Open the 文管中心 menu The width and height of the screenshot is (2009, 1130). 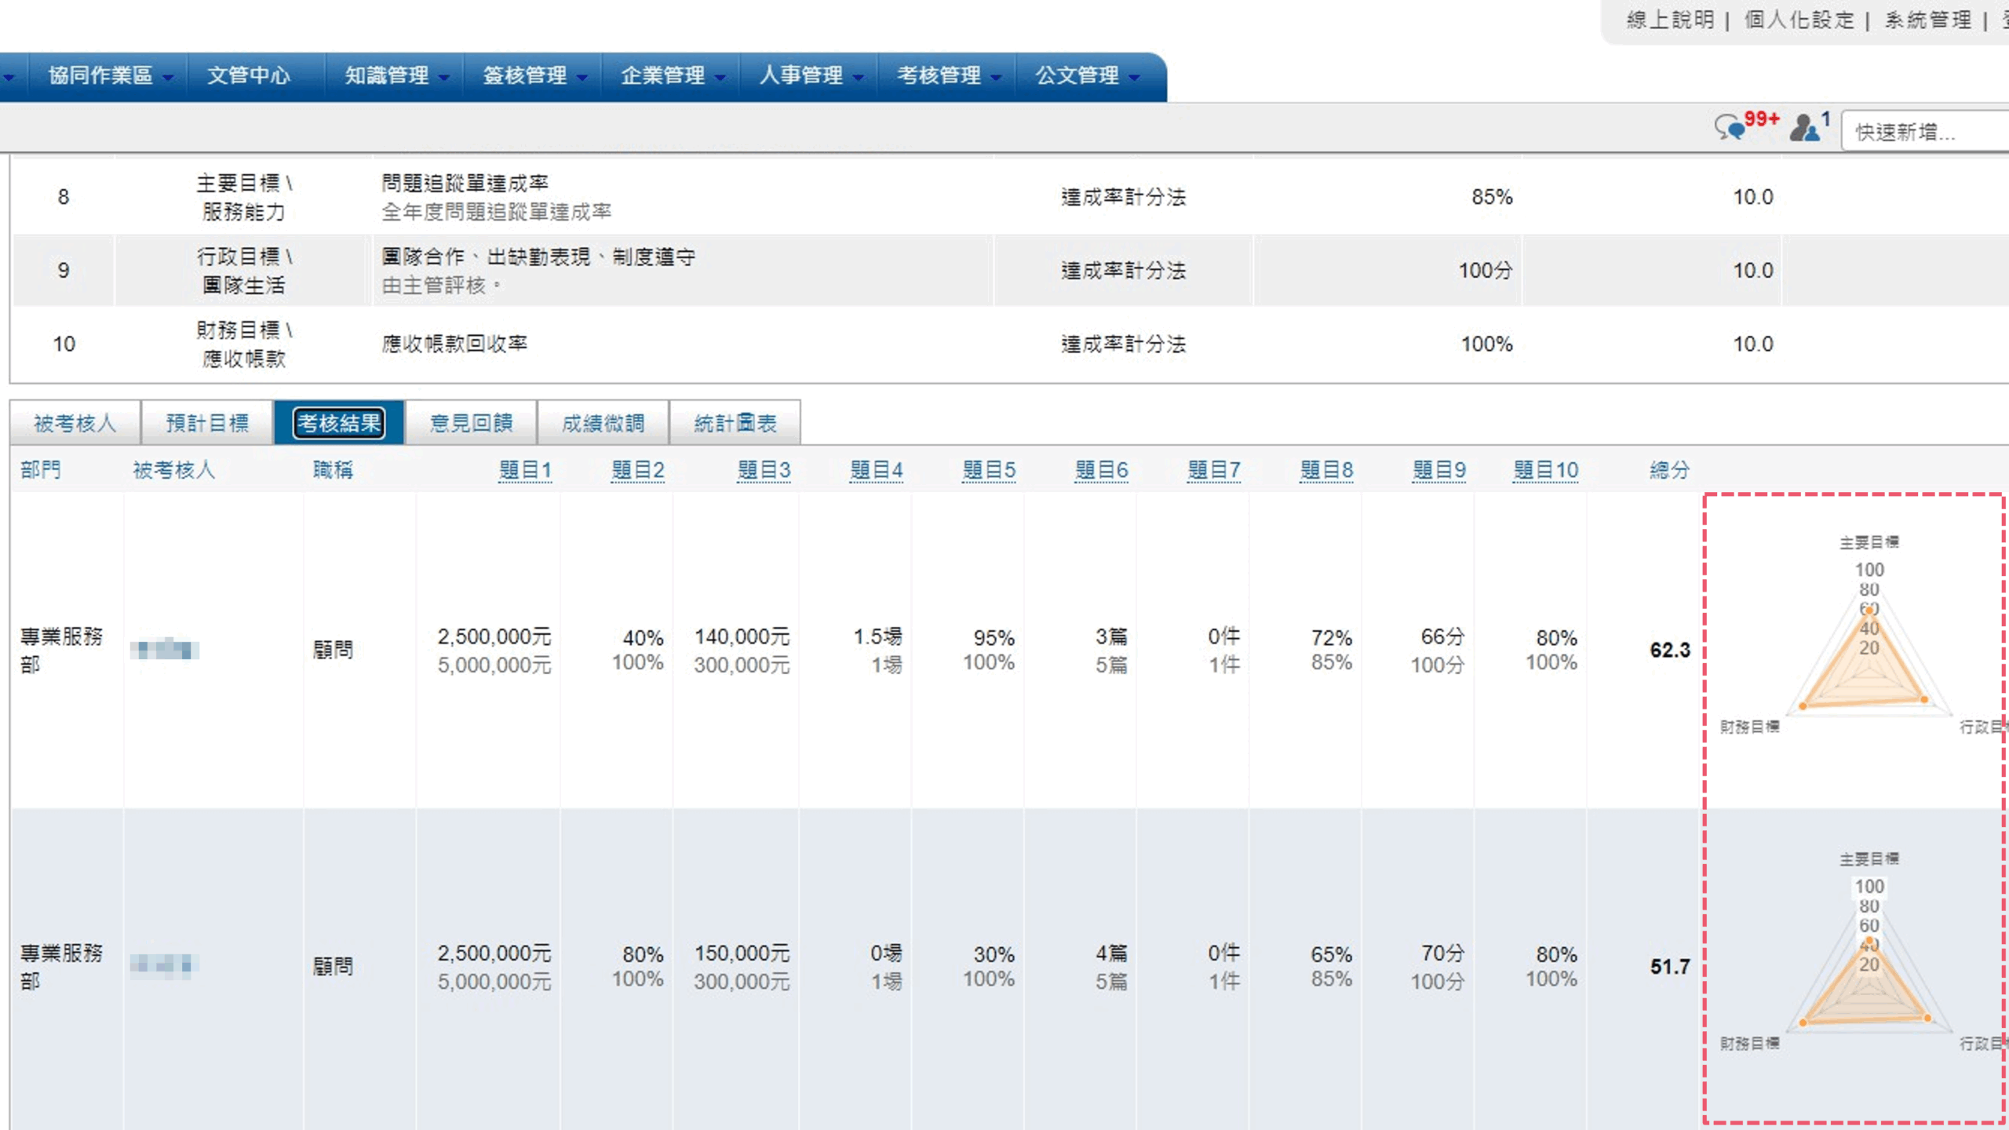pyautogui.click(x=248, y=76)
